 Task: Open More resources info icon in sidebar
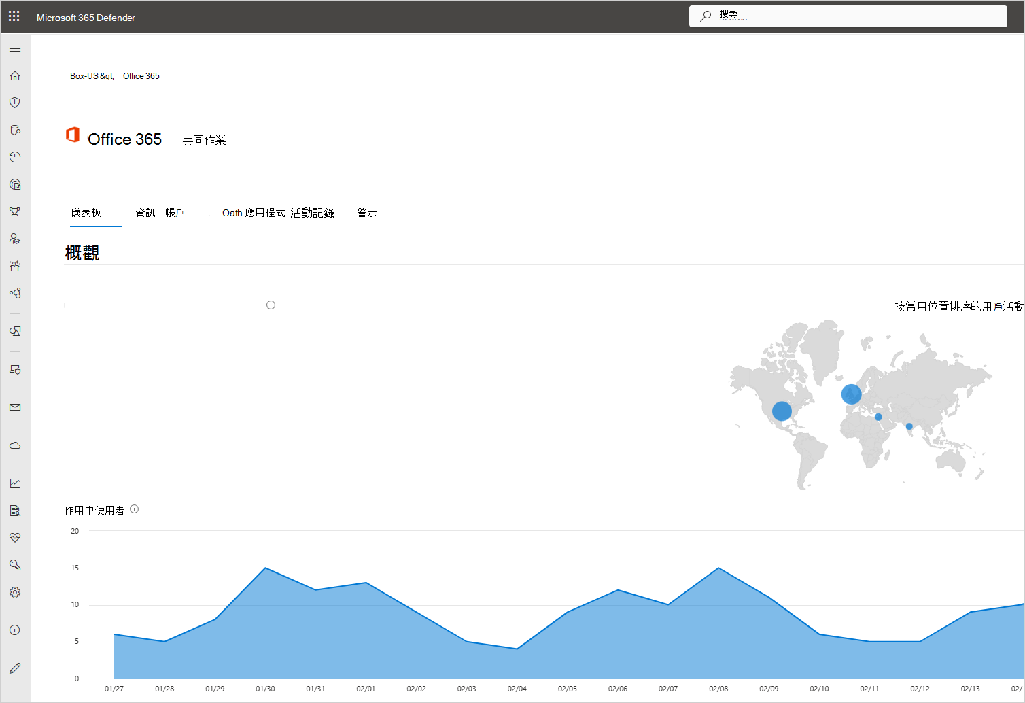point(15,630)
